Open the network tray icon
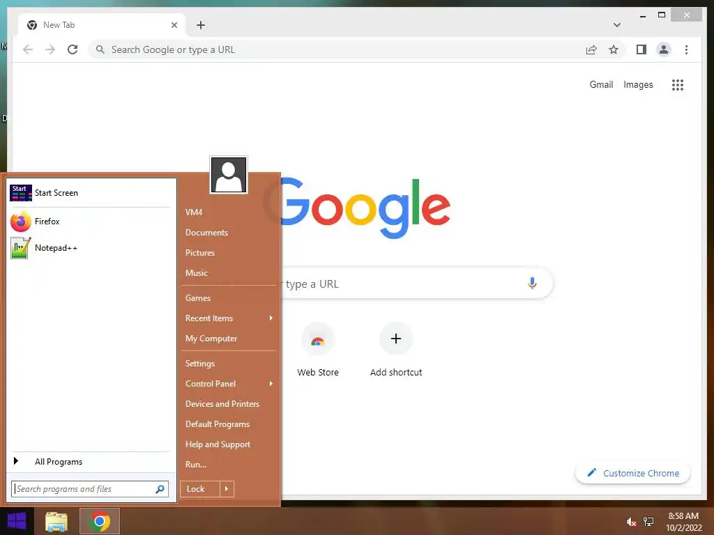This screenshot has height=535, width=714. click(x=648, y=522)
